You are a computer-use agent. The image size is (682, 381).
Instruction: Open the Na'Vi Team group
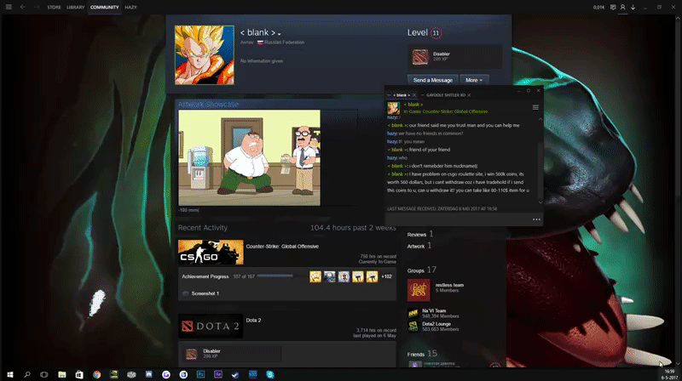coord(434,310)
